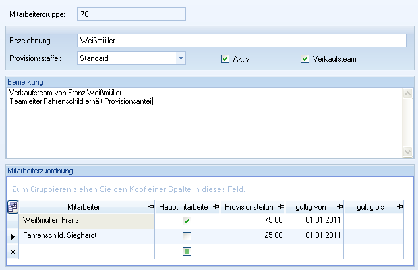Uncheck Hauptmitarbeiter for Weißmüller, Franz
The width and height of the screenshot is (418, 270).
187,221
